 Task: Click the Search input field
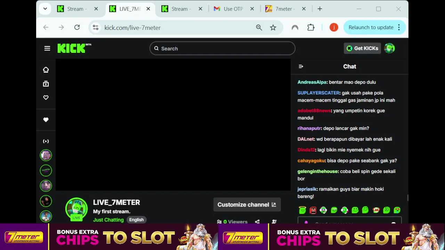(222, 49)
